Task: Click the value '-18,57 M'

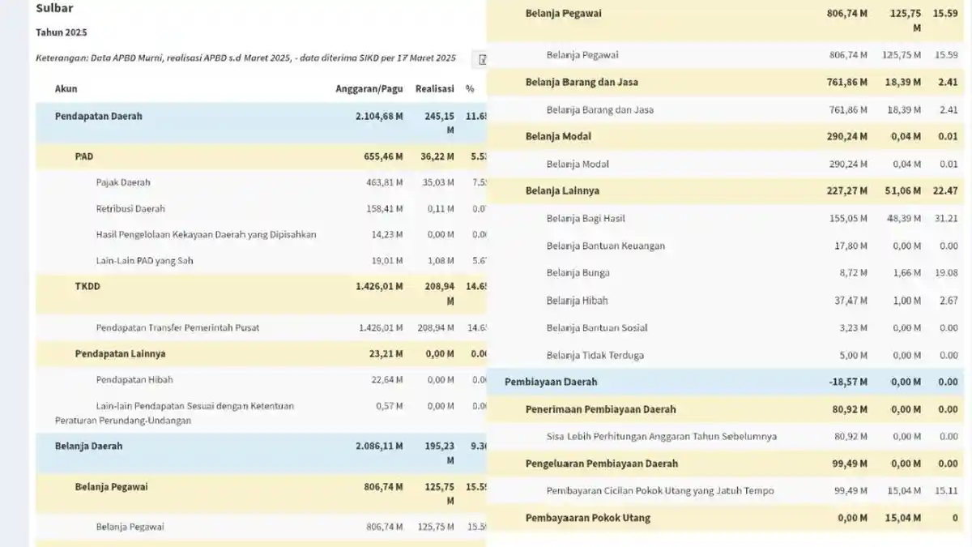Action: pyautogui.click(x=847, y=382)
